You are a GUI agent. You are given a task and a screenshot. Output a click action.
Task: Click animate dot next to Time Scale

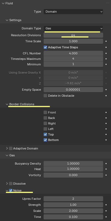click(106, 41)
